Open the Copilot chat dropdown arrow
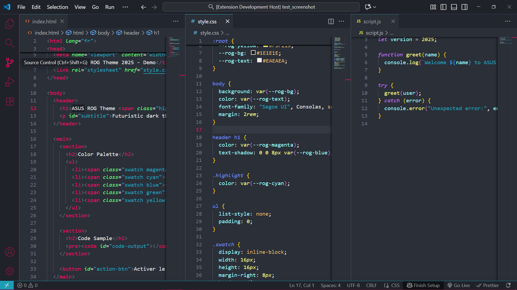Screen dimensions: 517x290 [375, 7]
